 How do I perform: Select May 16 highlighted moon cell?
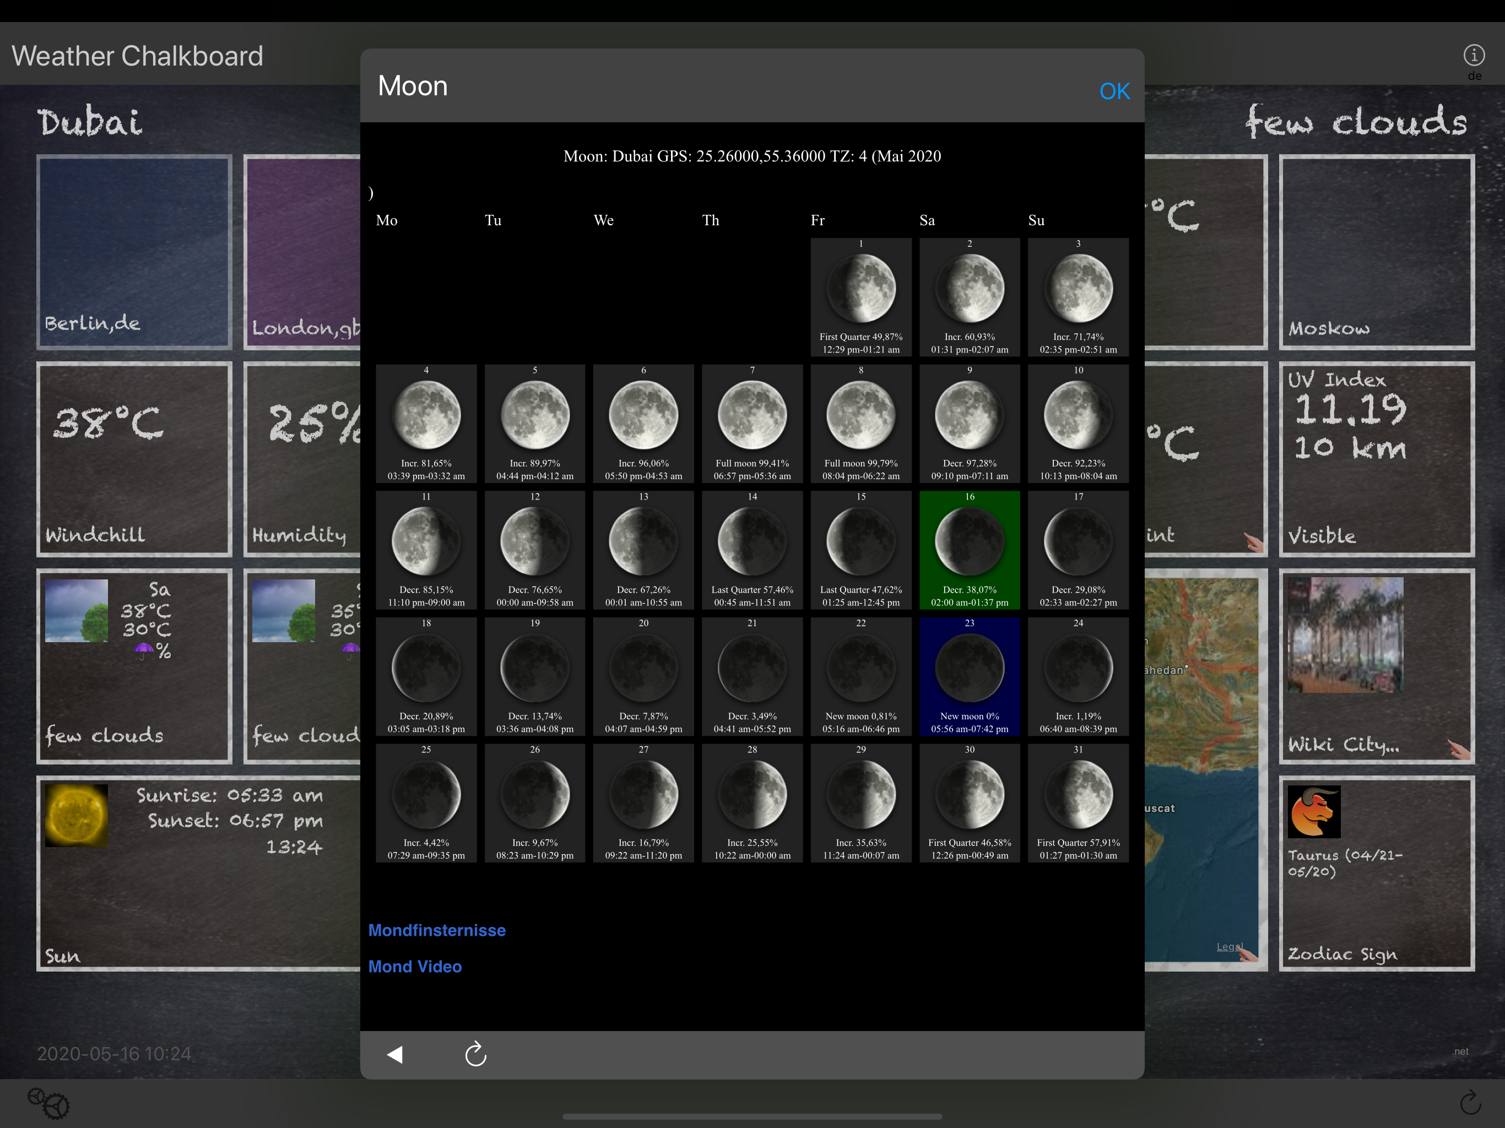(969, 550)
